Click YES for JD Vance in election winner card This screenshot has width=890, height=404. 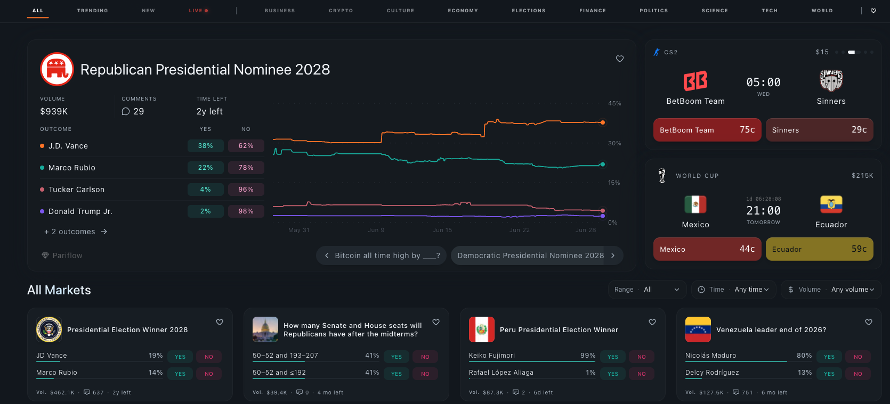click(180, 357)
